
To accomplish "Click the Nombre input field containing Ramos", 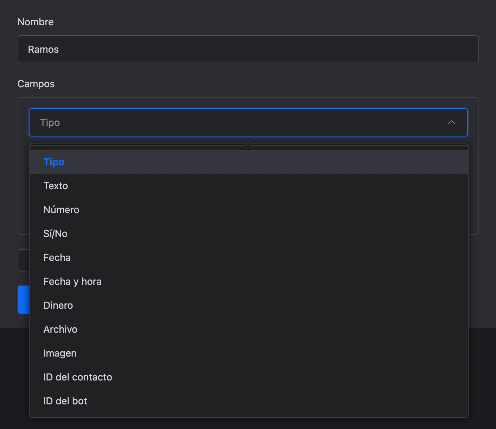I will [248, 49].
